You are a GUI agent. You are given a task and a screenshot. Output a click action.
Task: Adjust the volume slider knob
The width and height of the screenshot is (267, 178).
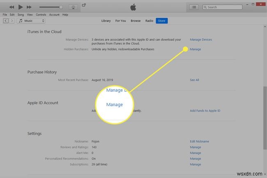(61, 7)
